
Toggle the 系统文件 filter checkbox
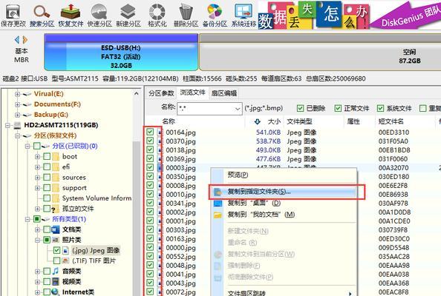pyautogui.click(x=381, y=108)
